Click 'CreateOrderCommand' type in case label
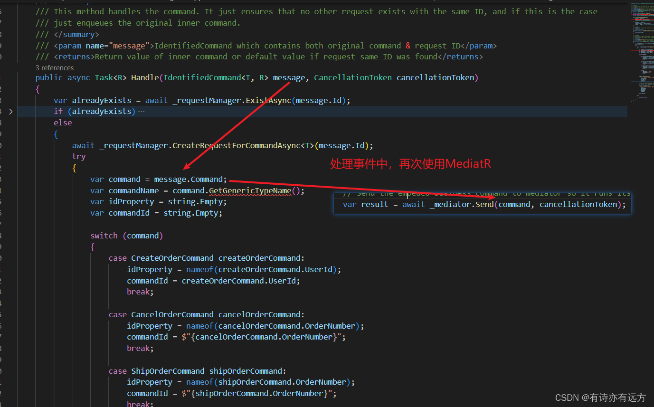Image resolution: width=654 pixels, height=407 pixels. [172, 258]
